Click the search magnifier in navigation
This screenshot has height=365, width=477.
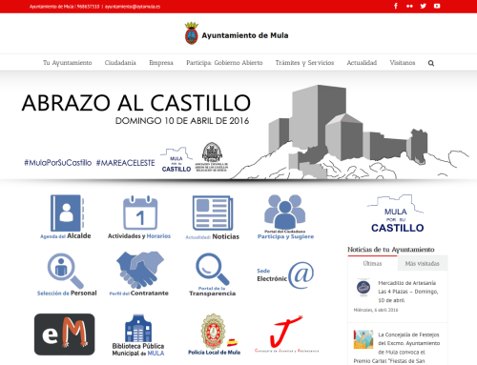tap(431, 63)
